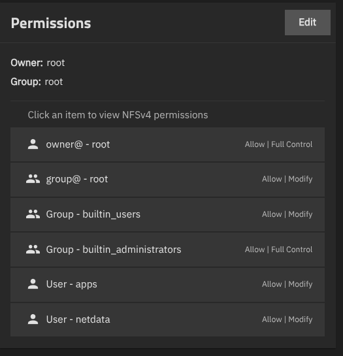The height and width of the screenshot is (356, 343).
Task: Click Allow | Full Control on owner@ row
Action: coord(278,144)
